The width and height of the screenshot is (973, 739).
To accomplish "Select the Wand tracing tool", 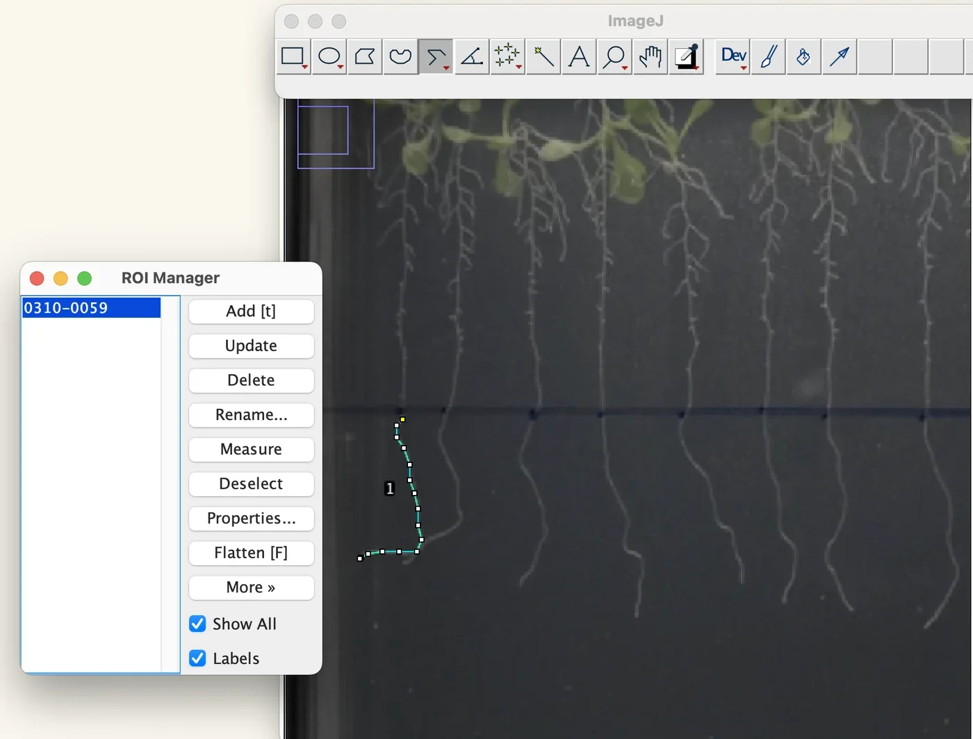I will pyautogui.click(x=543, y=56).
